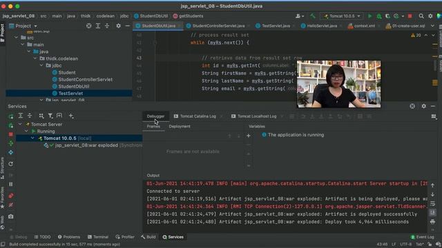Click the Services filter icon

pyautogui.click(x=50, y=116)
